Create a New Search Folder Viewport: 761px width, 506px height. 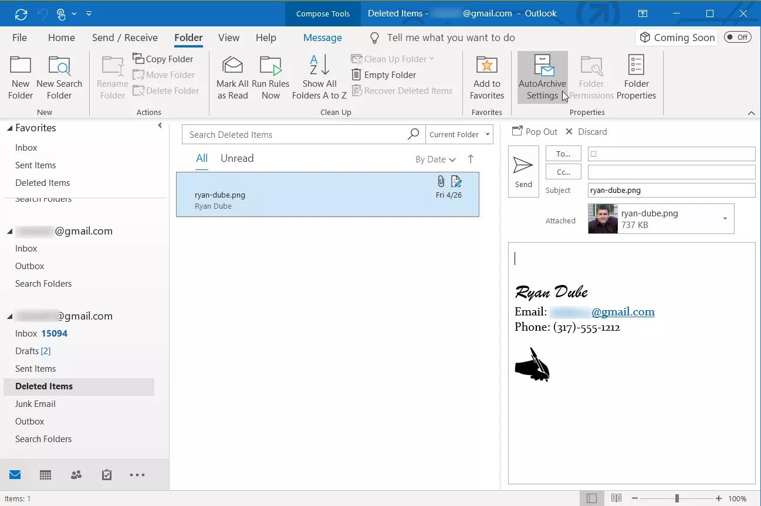click(59, 78)
